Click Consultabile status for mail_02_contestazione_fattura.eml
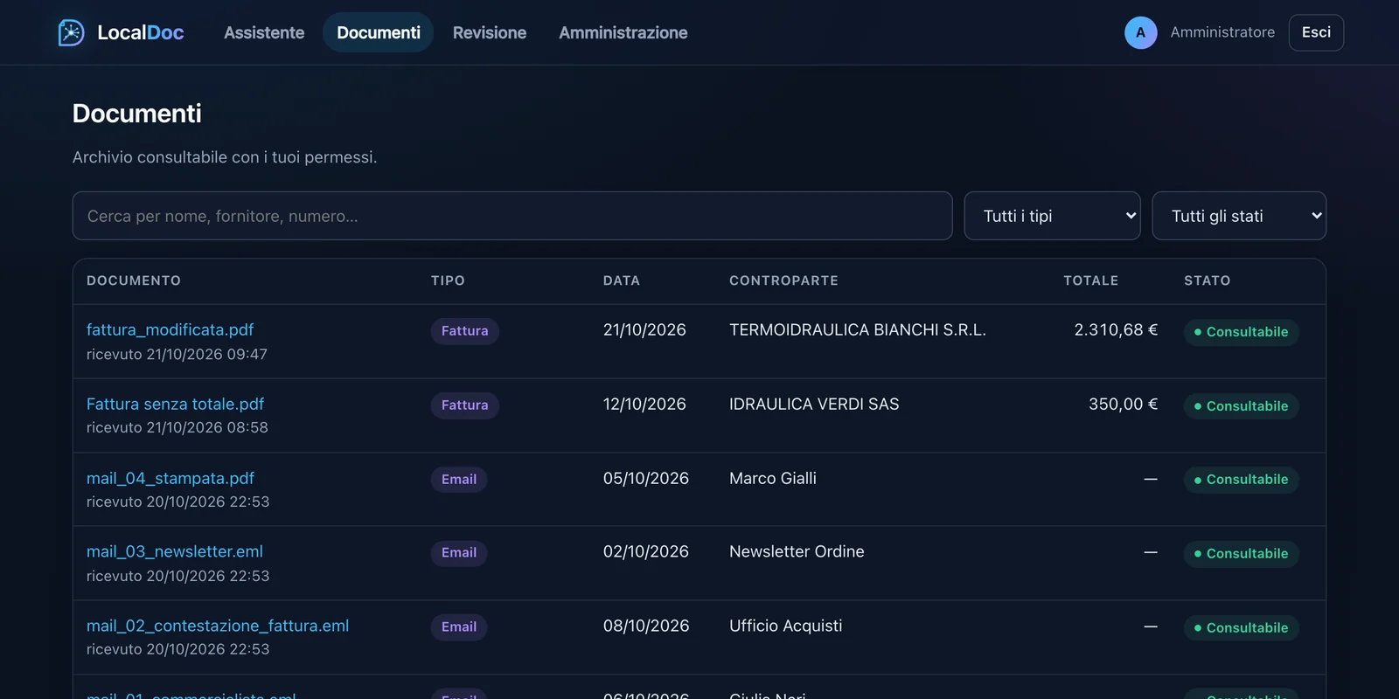The width and height of the screenshot is (1399, 699). pyautogui.click(x=1241, y=628)
